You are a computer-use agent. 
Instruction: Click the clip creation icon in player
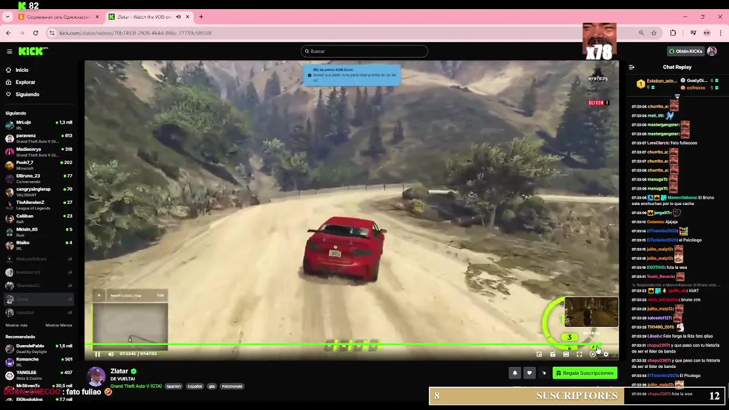(552, 354)
